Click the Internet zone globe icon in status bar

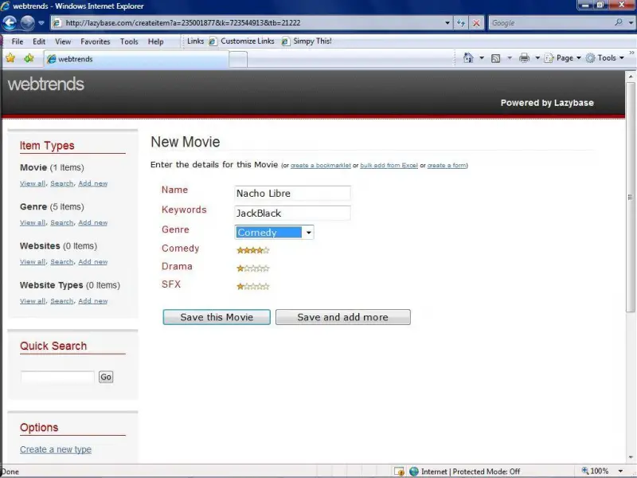click(x=414, y=471)
